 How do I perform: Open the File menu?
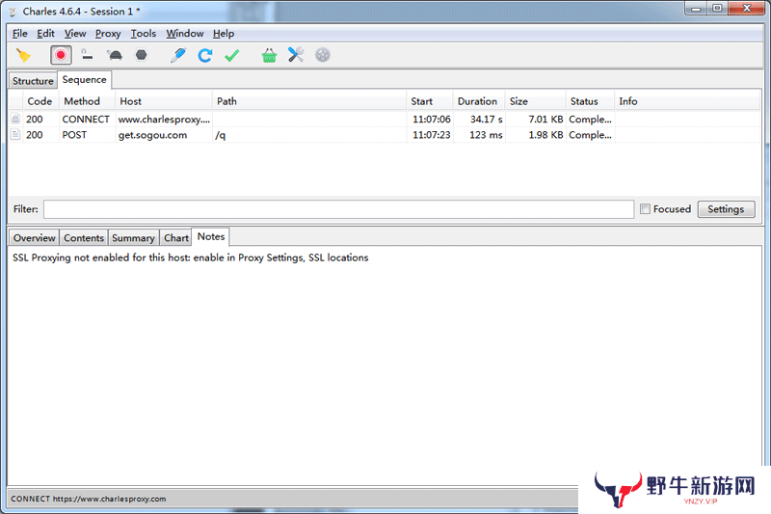[x=19, y=34]
